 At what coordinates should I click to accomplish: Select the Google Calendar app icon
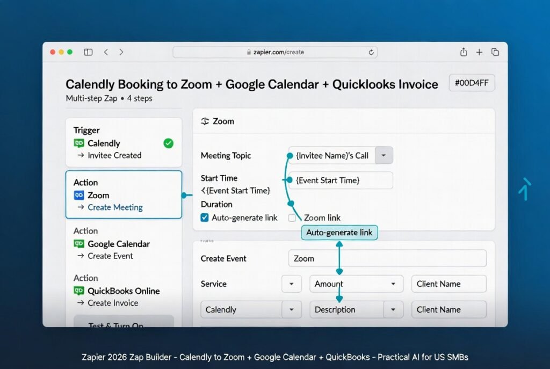click(x=80, y=244)
